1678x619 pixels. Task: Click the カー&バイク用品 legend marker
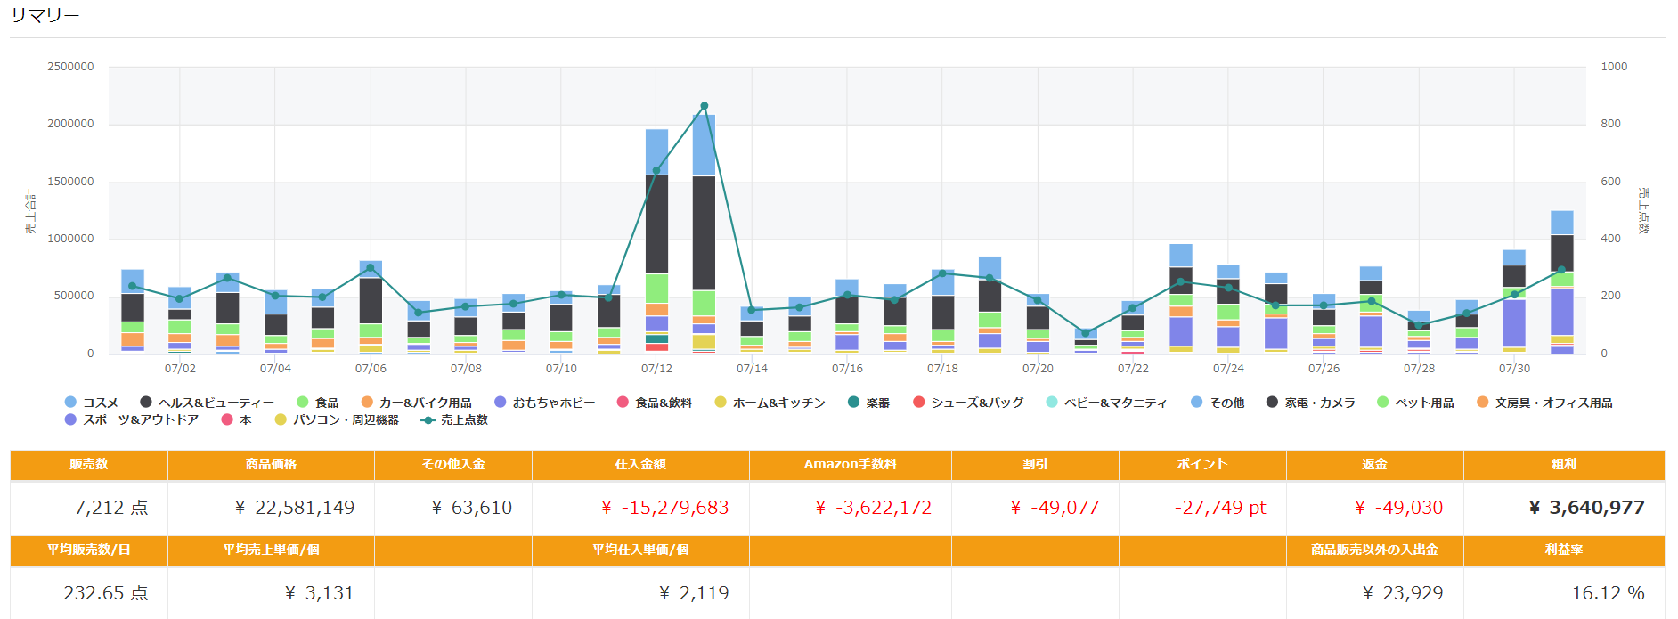tap(367, 403)
